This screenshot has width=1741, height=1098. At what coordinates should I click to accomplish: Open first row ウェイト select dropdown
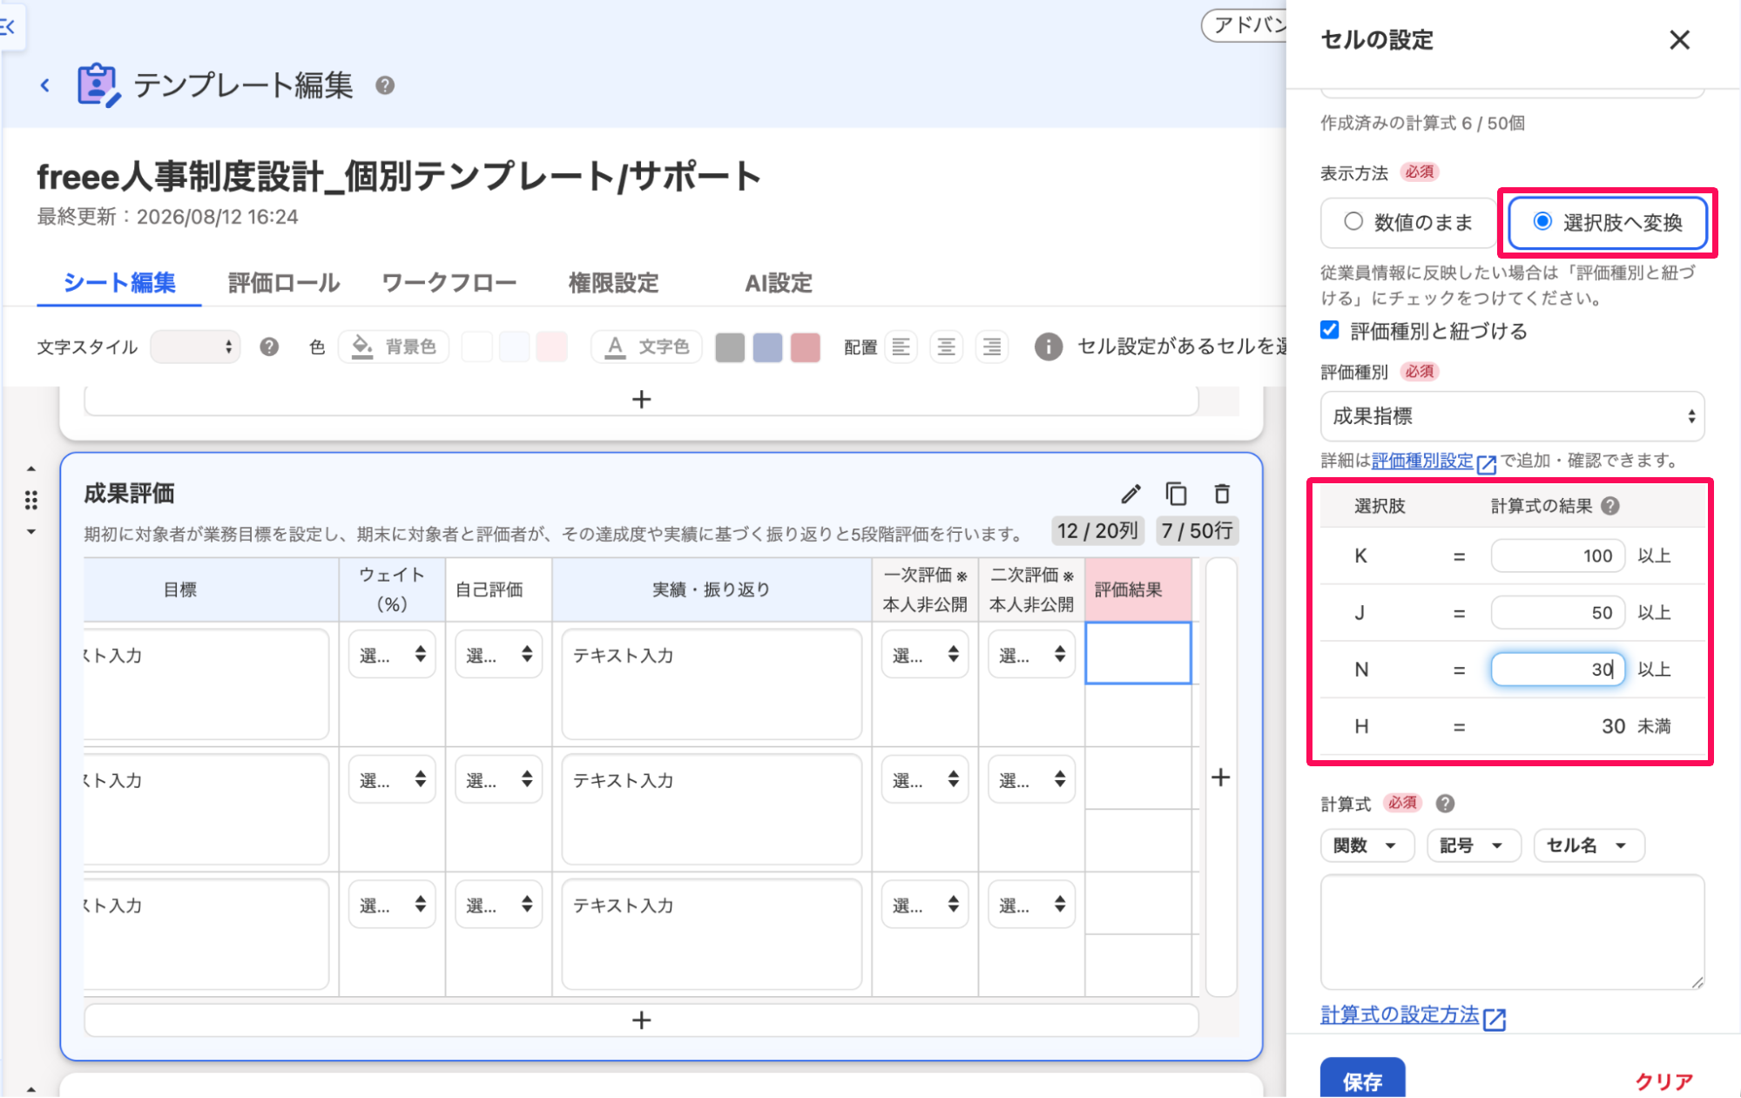click(x=392, y=655)
